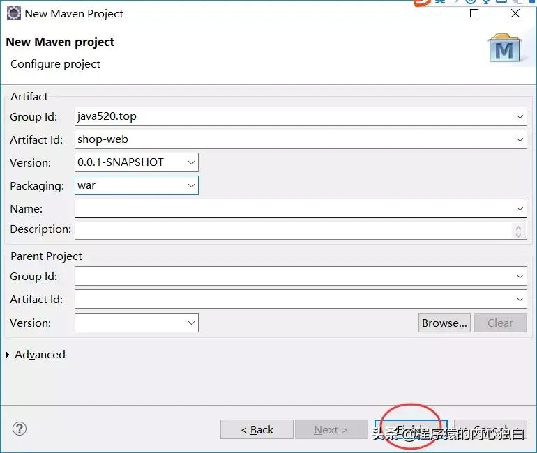Open Parent Project Group Id dropdown arrow
This screenshot has width=537, height=453.
[520, 276]
